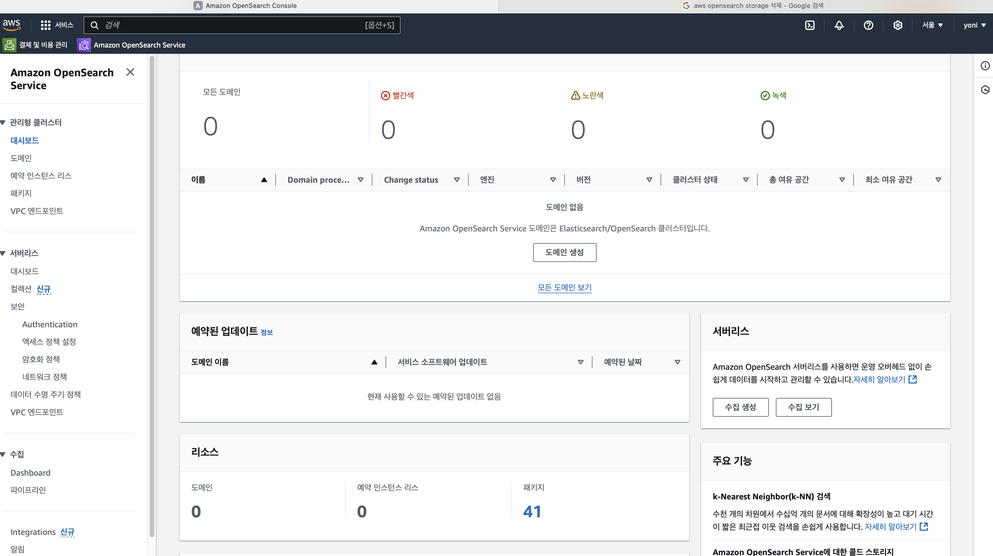Click the 결제 및 비용 관리 shortcut icon
Screen dimensions: 993x556
[9, 45]
